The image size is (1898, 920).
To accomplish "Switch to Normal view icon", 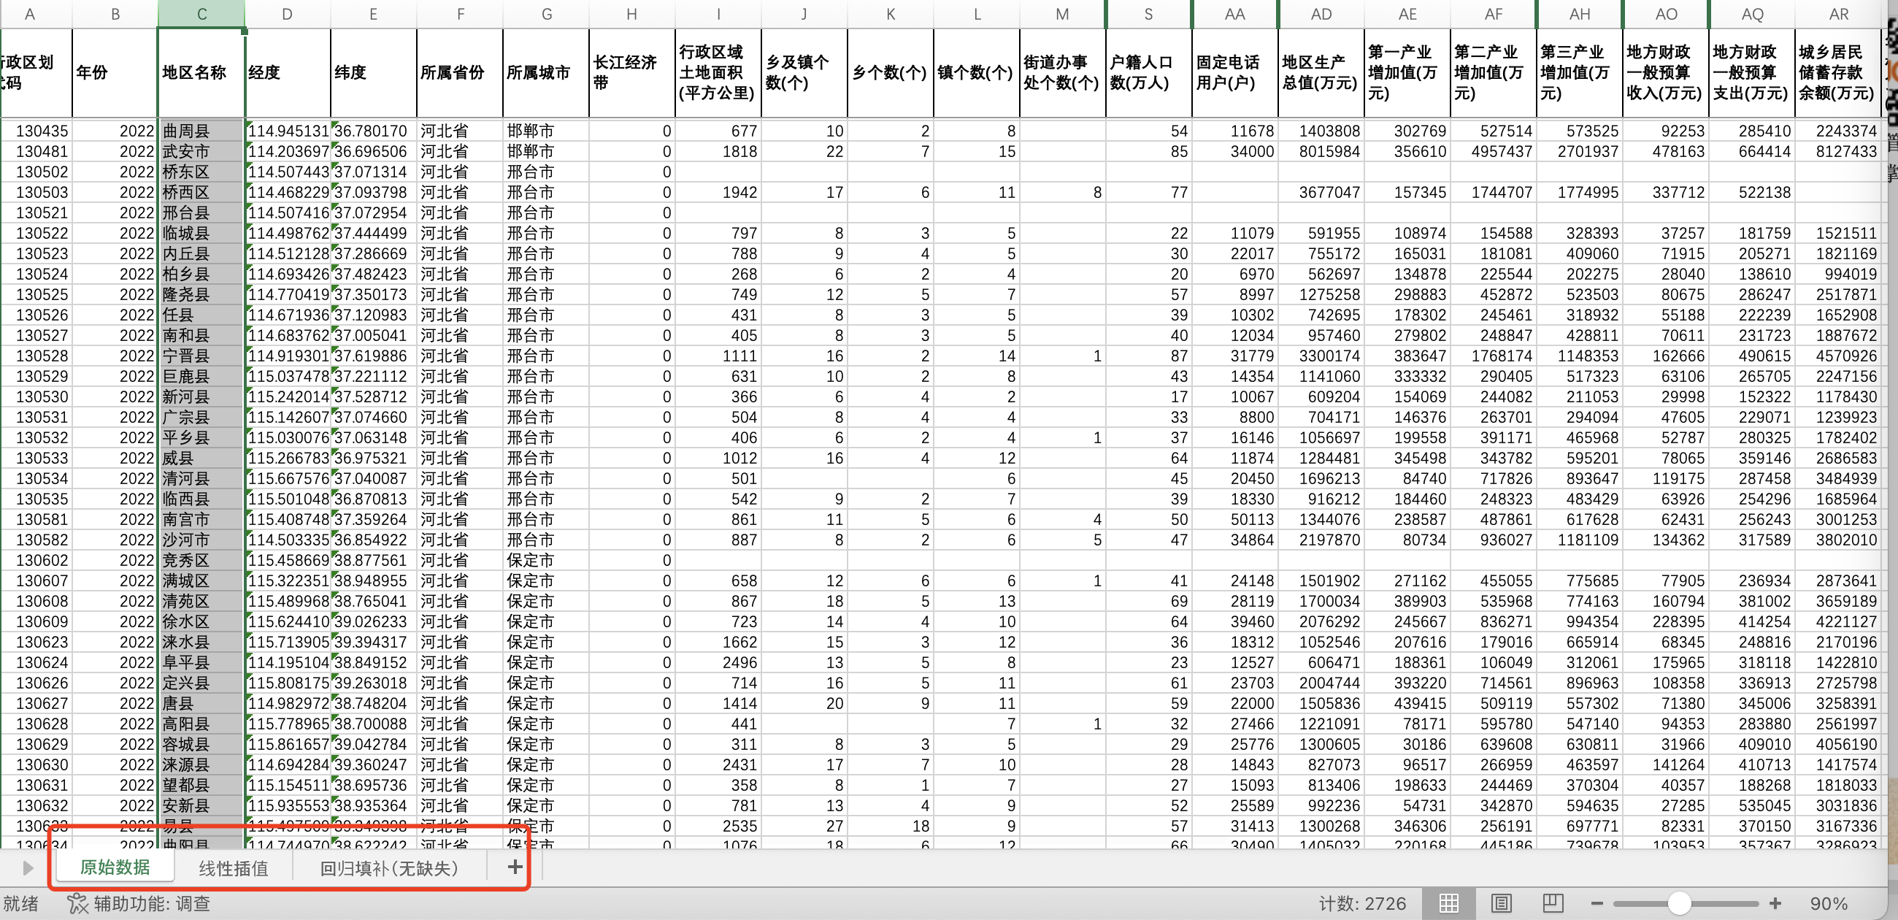I will pos(1448,903).
